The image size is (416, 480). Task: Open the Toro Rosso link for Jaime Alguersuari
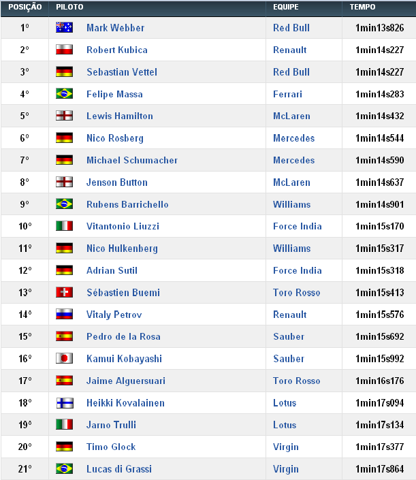pos(296,381)
